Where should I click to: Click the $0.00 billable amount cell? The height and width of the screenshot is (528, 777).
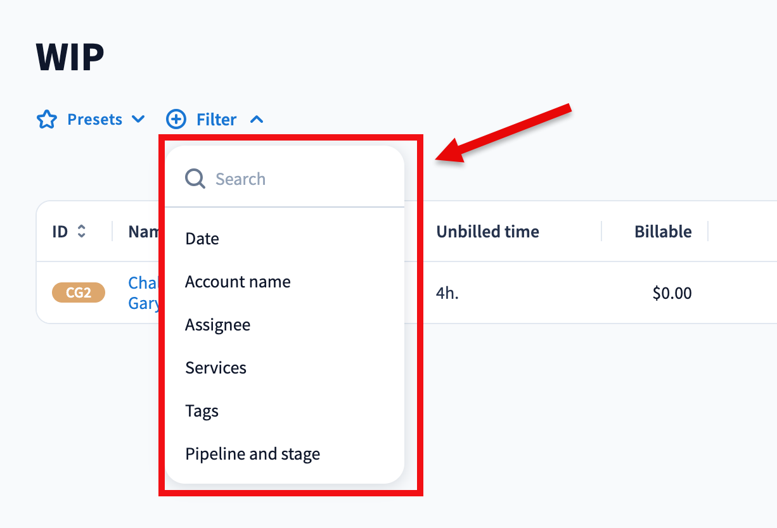click(x=672, y=293)
